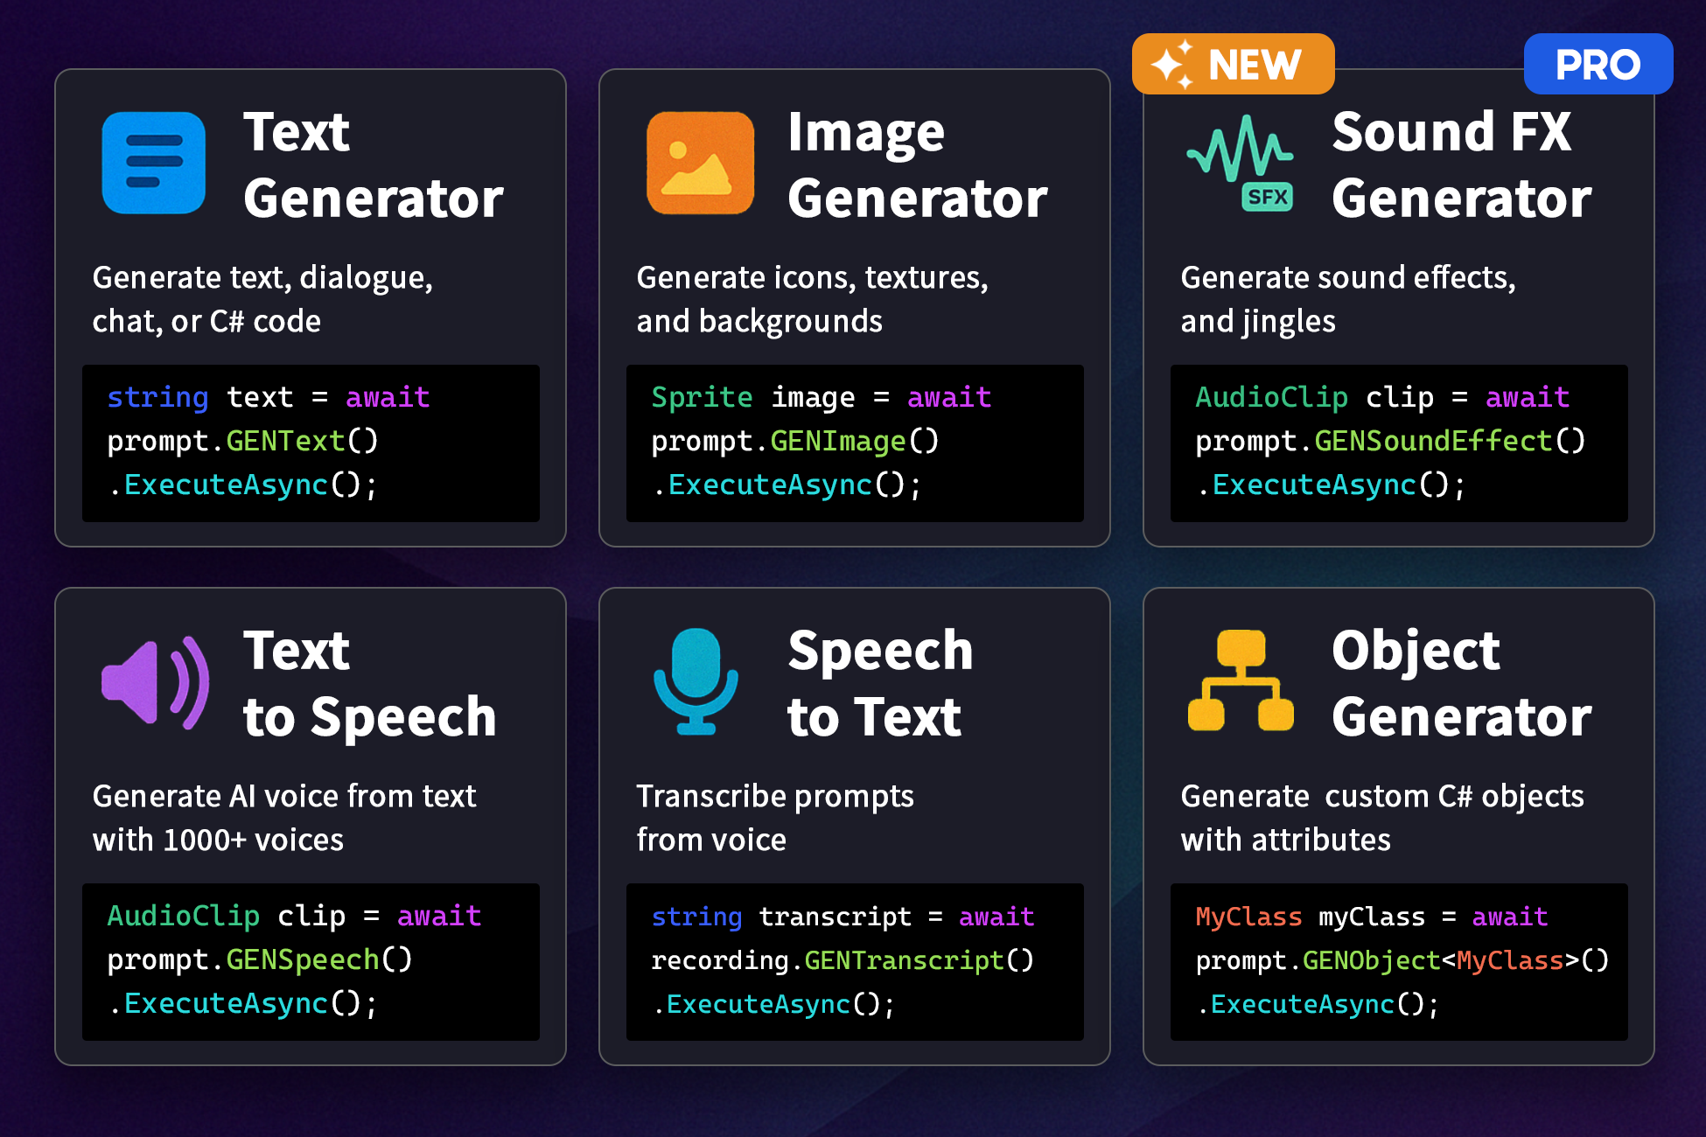Click the green SFX waveform icon
Screen dimensions: 1706x1137
coord(1240,150)
